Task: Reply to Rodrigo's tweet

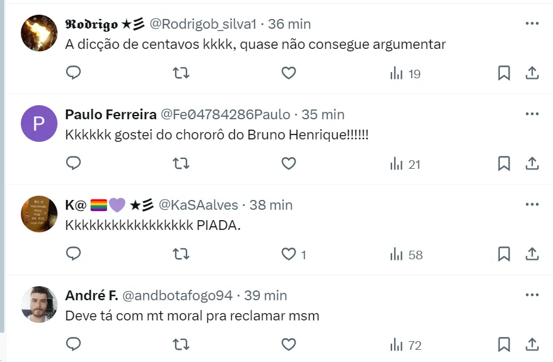Action: coord(73,73)
